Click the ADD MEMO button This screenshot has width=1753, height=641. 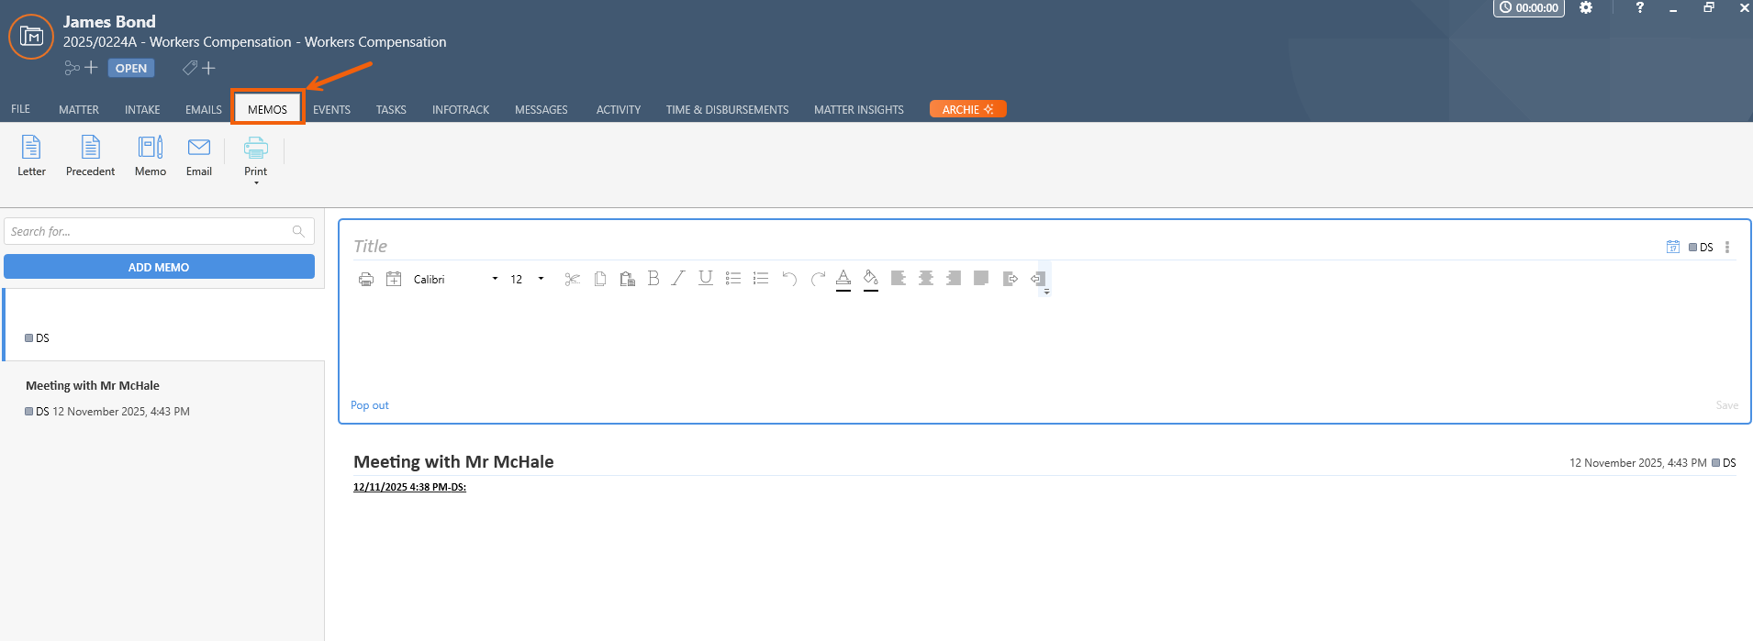coord(159,267)
